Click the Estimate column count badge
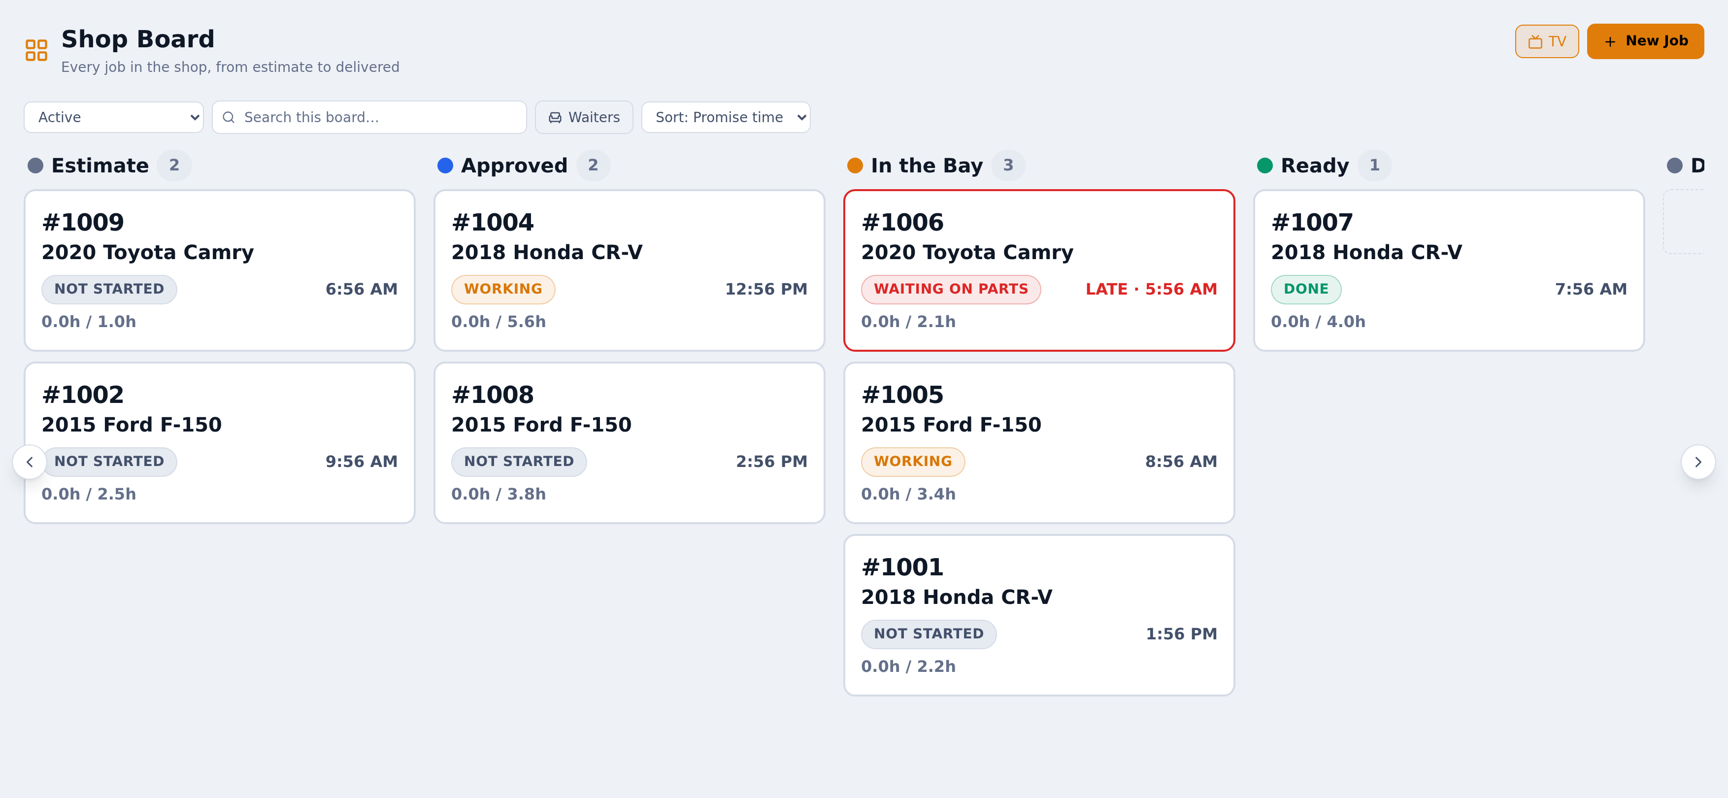 pos(174,166)
